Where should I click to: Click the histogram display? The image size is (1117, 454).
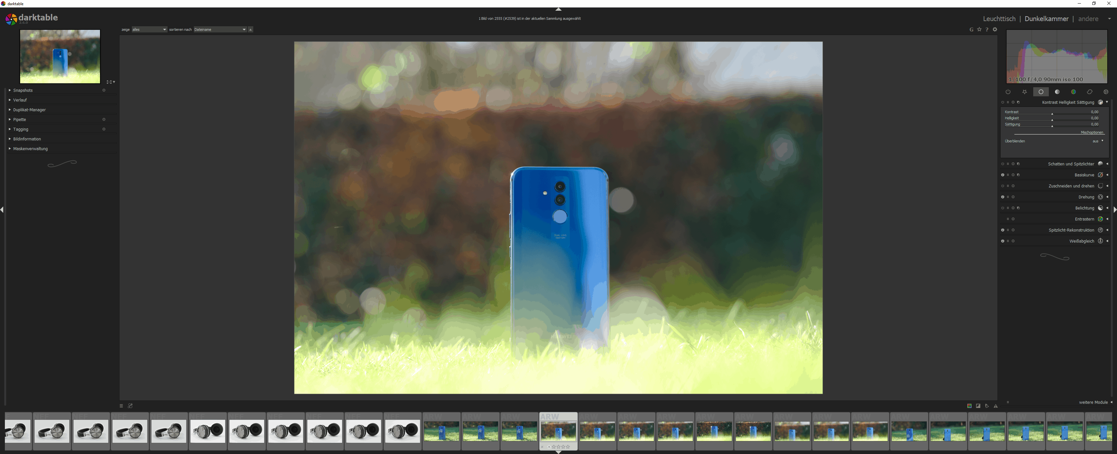[1057, 56]
